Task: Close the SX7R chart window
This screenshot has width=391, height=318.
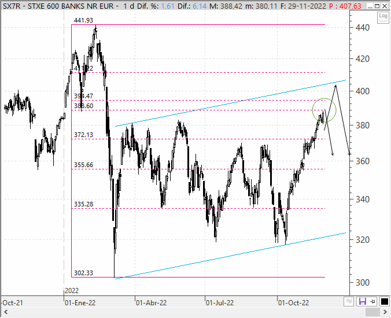Action: pyautogui.click(x=385, y=6)
